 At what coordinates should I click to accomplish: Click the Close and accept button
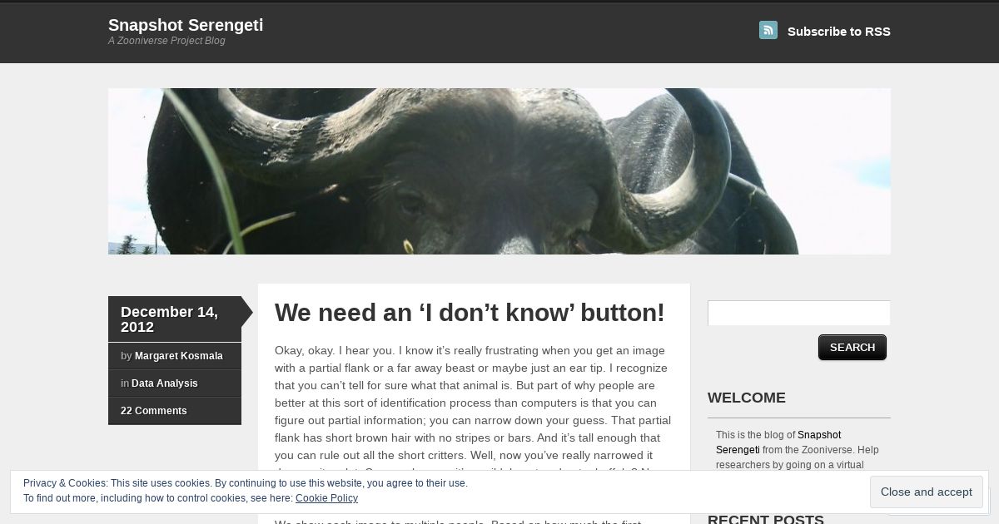[927, 492]
